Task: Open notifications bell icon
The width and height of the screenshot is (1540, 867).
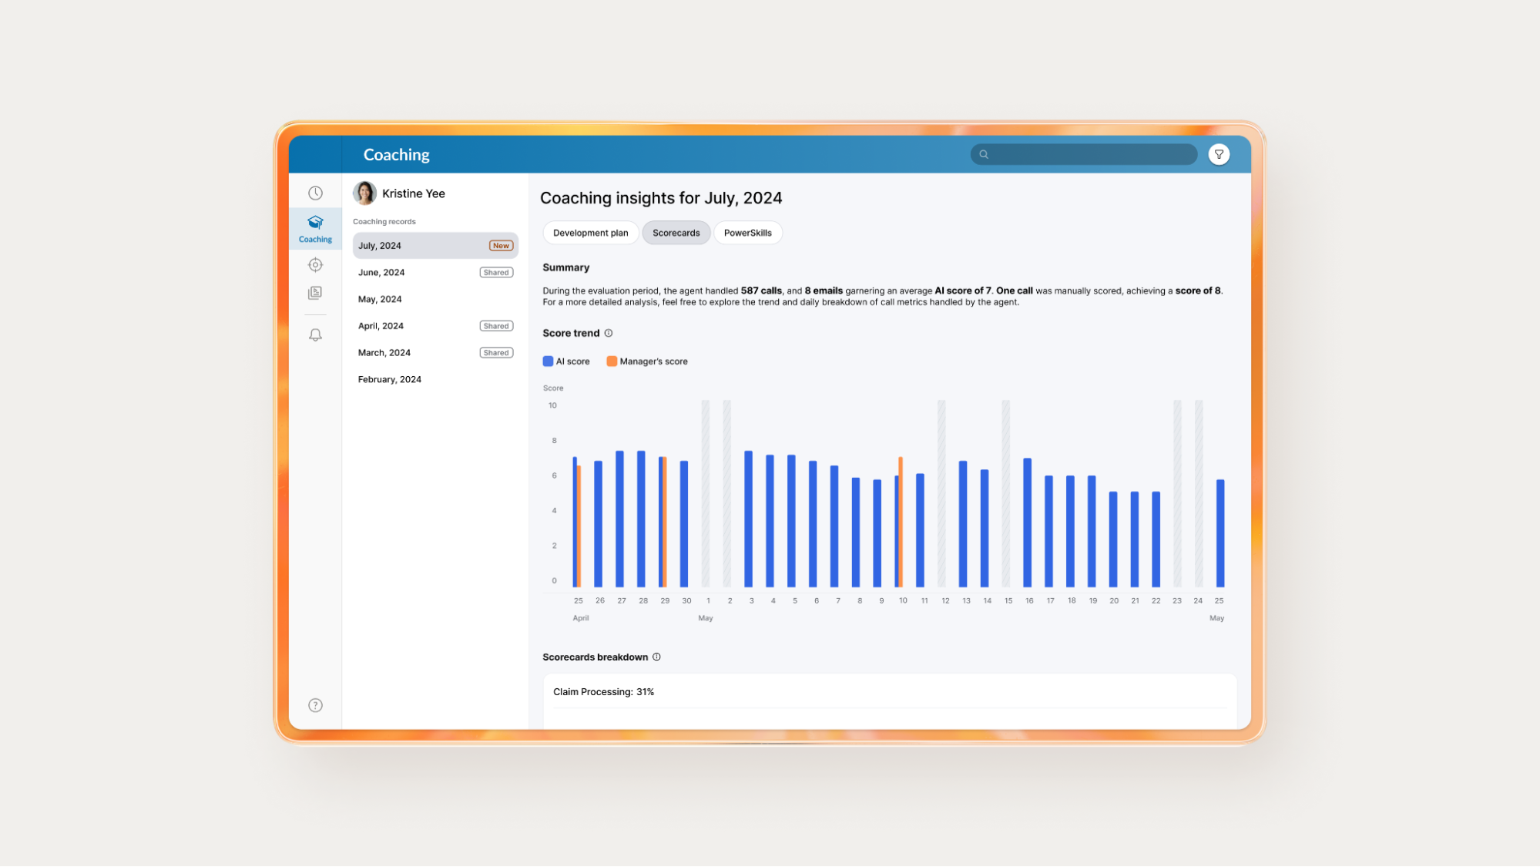Action: tap(315, 335)
